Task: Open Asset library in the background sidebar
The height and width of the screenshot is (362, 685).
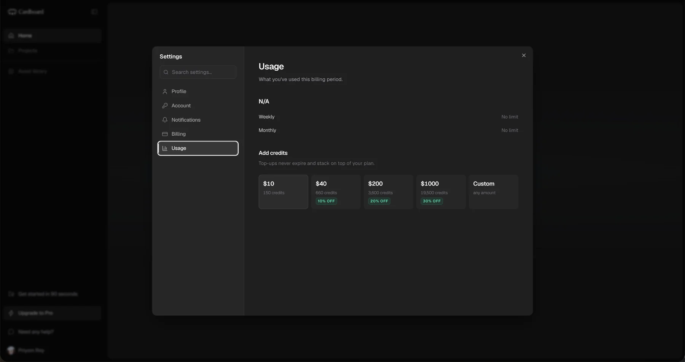Action: coord(53,71)
